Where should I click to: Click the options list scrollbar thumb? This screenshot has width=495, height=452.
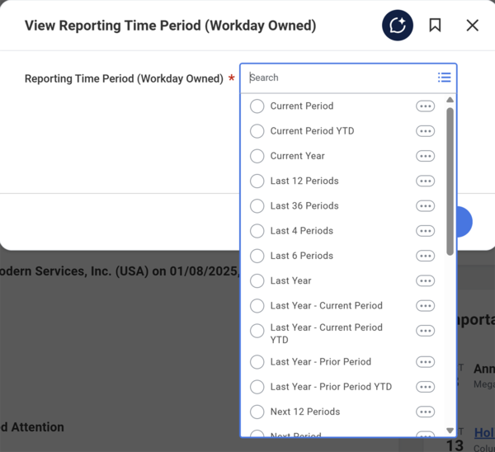(450, 181)
